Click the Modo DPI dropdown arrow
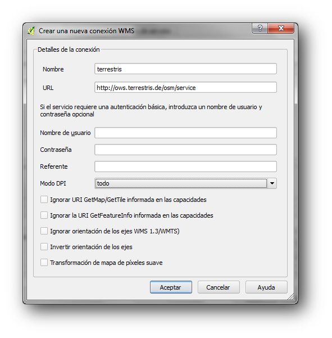Image resolution: width=332 pixels, height=338 pixels. tap(272, 183)
